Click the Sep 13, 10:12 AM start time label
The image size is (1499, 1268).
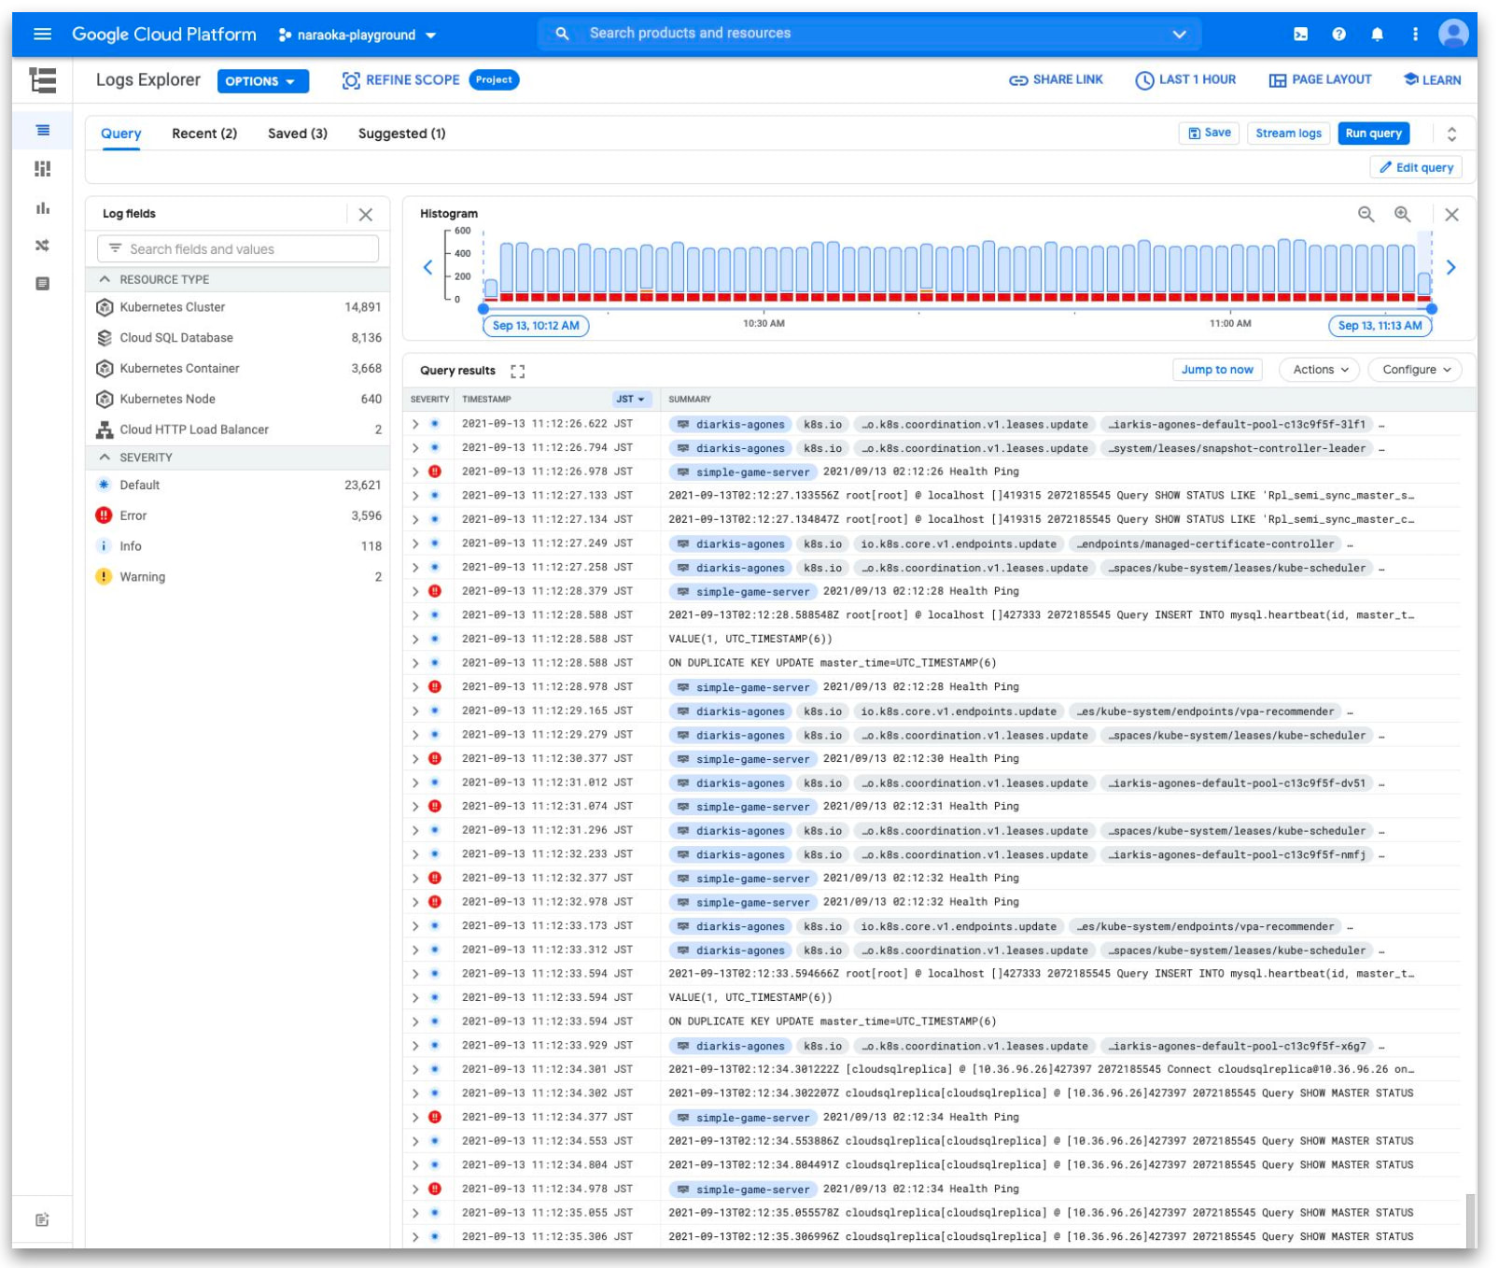coord(536,326)
